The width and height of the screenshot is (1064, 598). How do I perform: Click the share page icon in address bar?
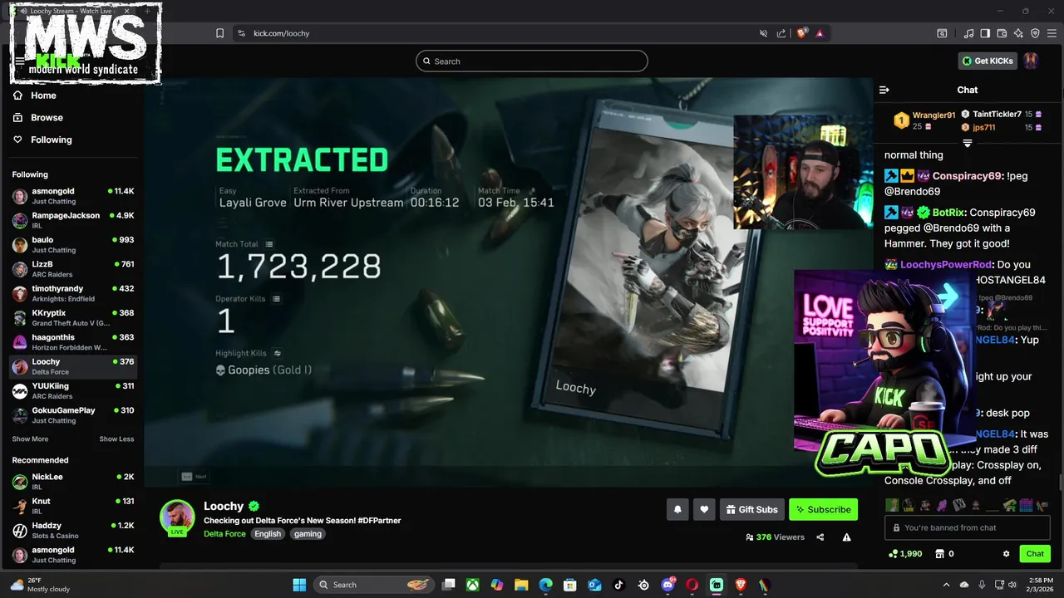pos(781,33)
